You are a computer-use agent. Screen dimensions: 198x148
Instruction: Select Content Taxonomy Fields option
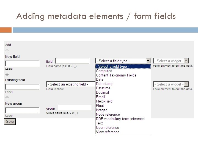pyautogui.click(x=116, y=75)
